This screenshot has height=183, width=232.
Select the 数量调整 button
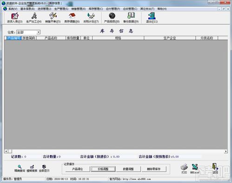coord(128,169)
